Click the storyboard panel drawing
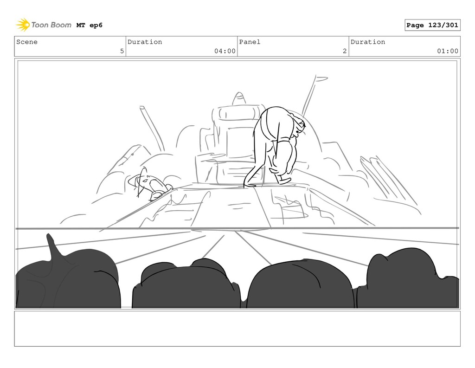This screenshot has height=368, width=475. [x=237, y=184]
